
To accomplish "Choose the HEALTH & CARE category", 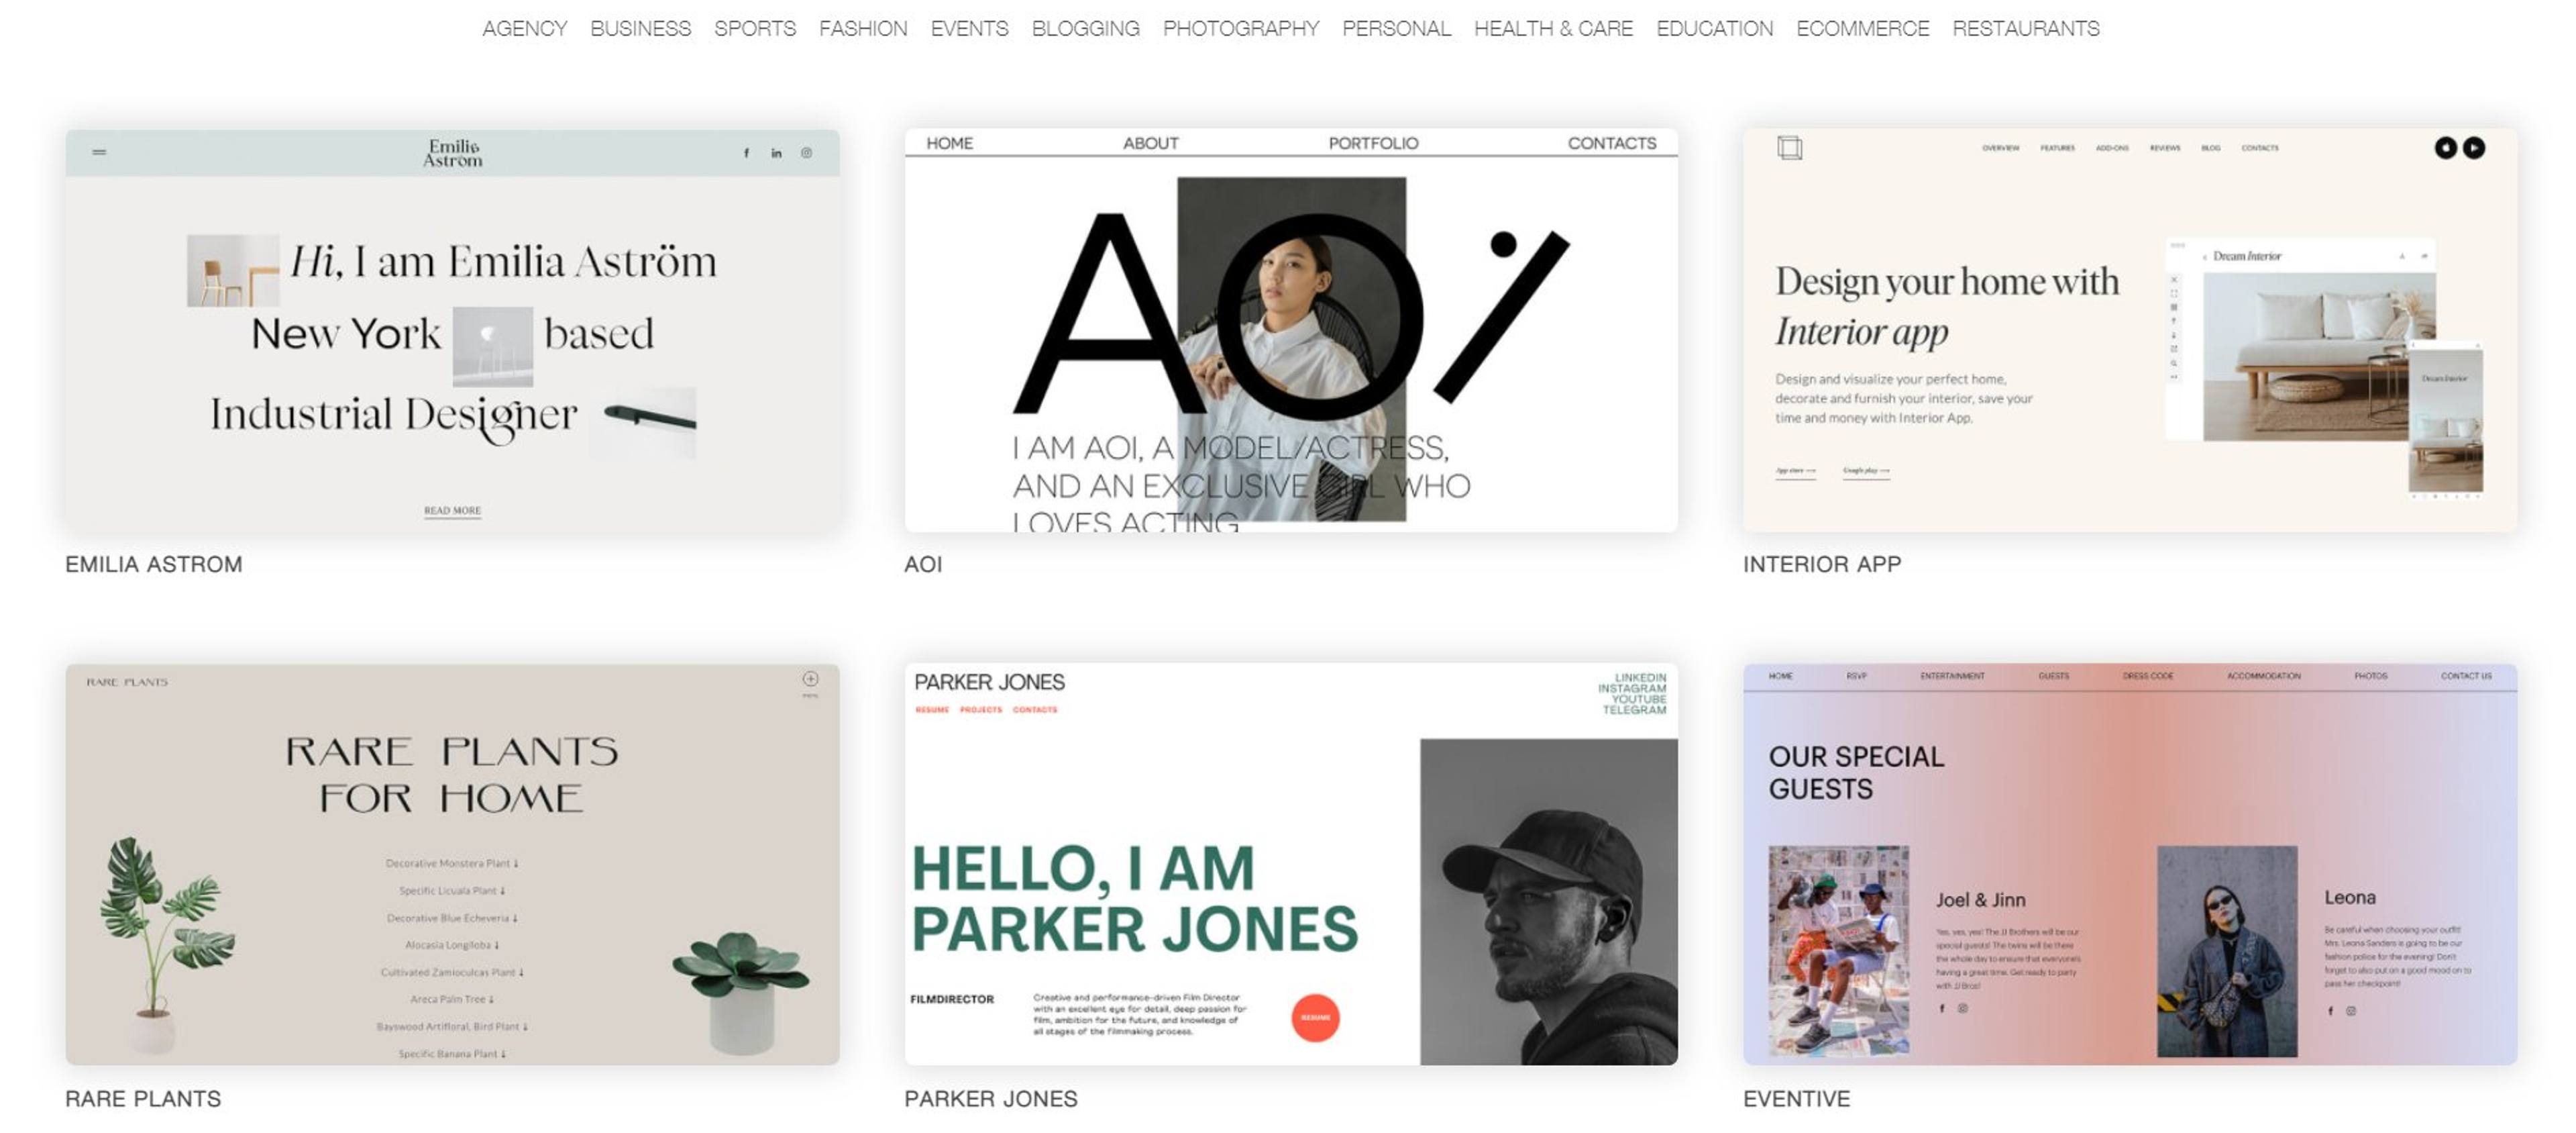I will [x=1553, y=29].
